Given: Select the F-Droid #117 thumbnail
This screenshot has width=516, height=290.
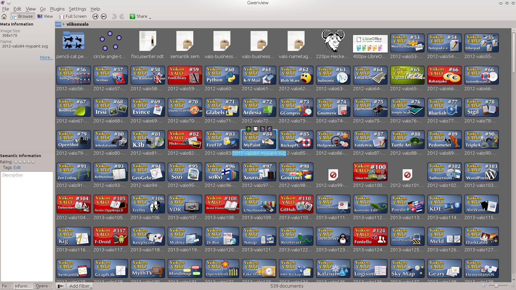Looking at the screenshot, I should 110,236.
